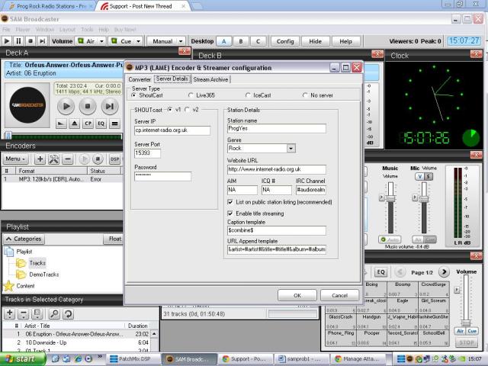This screenshot has width=488, height=366.
Task: Click the Server IP field
Action: pyautogui.click(x=172, y=130)
